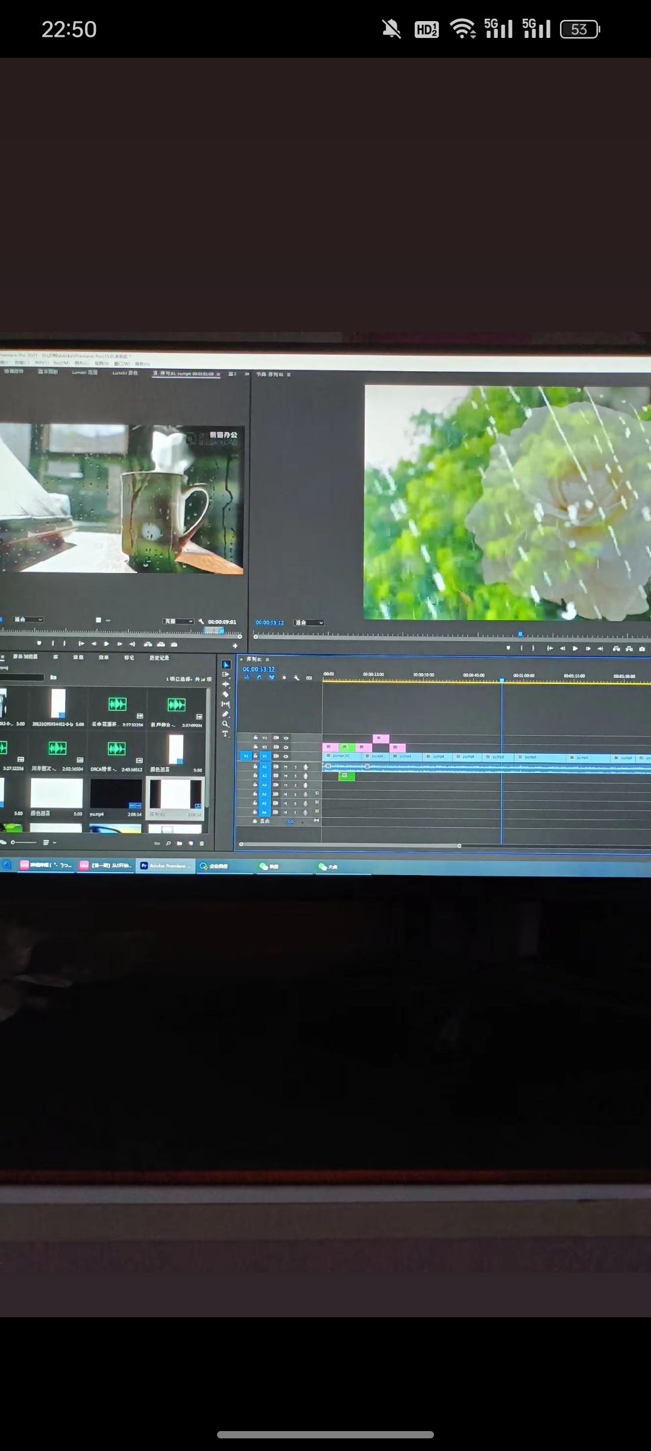Select the yu.mp4 clip thumbnail

[116, 794]
